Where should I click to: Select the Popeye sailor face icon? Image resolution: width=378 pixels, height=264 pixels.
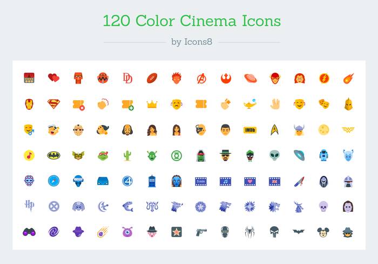tap(53, 130)
